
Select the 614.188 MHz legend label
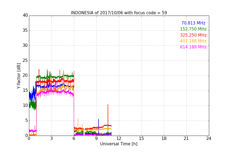point(193,47)
